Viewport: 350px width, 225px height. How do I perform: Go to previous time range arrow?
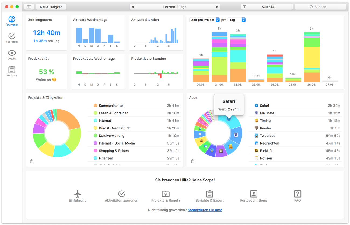click(133, 7)
